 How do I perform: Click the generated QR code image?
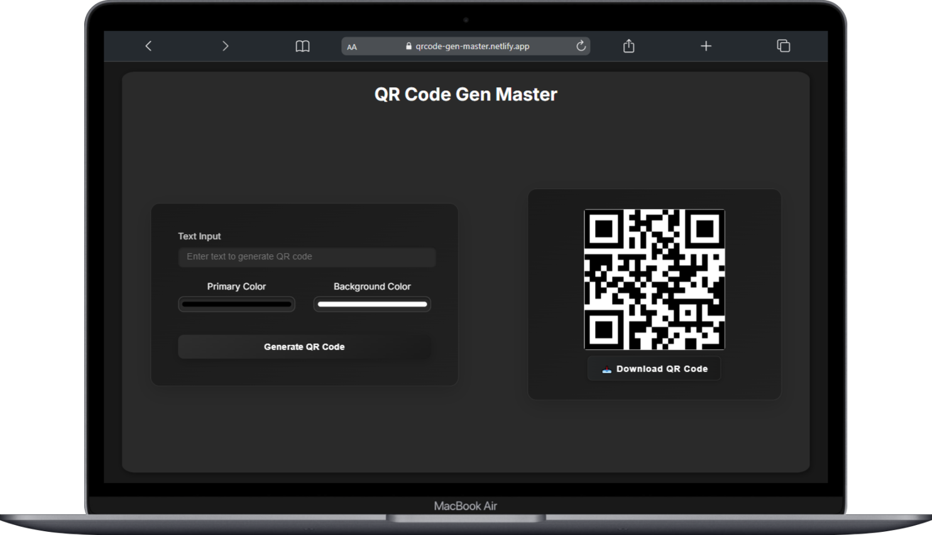point(654,279)
